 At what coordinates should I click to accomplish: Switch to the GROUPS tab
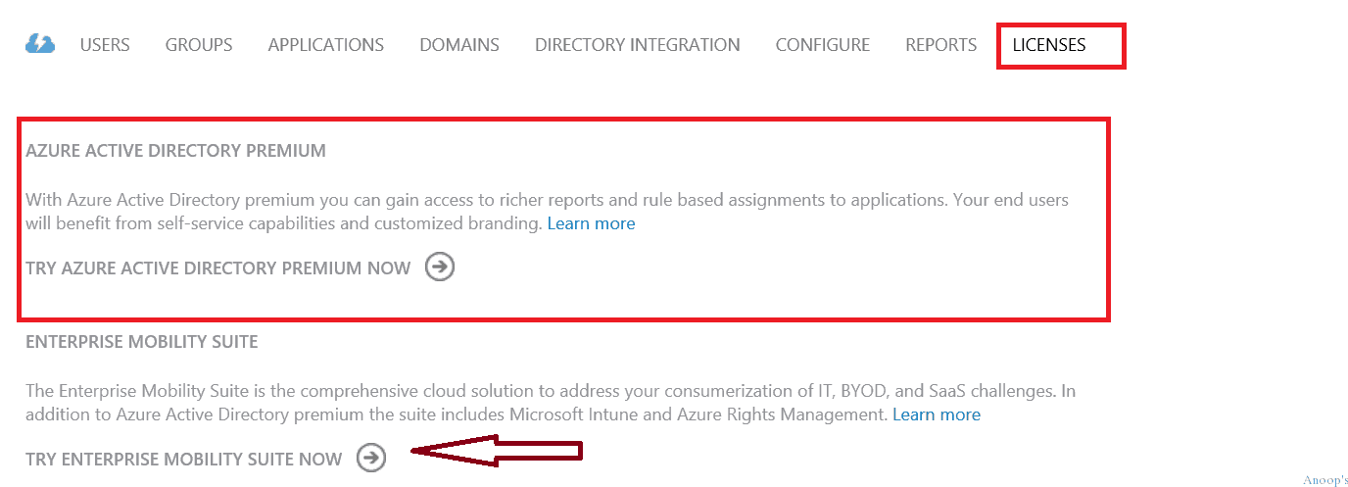199,45
